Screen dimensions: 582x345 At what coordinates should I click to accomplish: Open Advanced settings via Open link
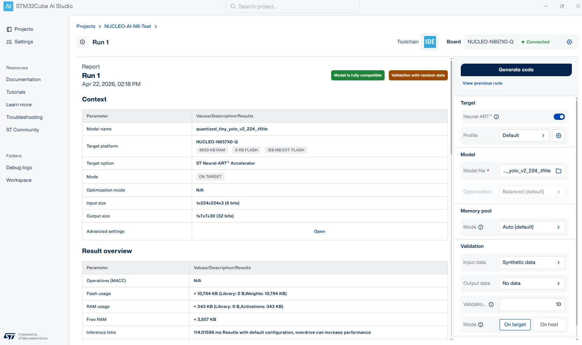(x=320, y=231)
